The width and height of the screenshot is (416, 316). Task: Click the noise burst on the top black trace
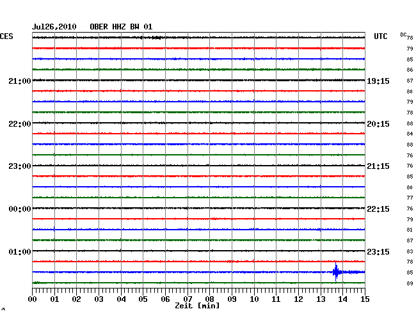pos(157,38)
